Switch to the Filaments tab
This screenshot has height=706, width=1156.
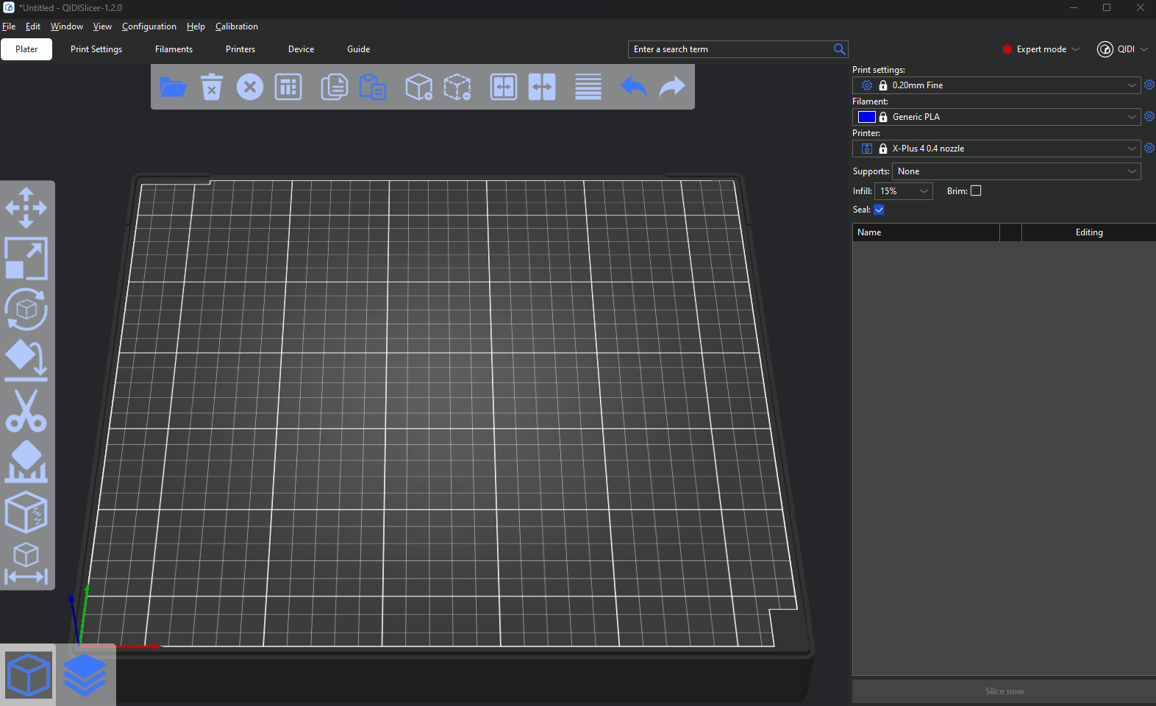[174, 49]
